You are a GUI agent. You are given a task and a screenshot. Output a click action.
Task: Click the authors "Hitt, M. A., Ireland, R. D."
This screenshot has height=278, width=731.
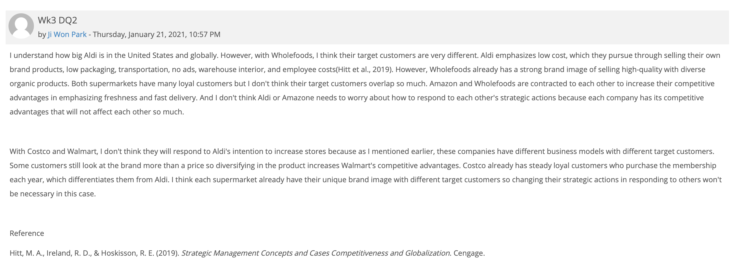tap(51, 253)
